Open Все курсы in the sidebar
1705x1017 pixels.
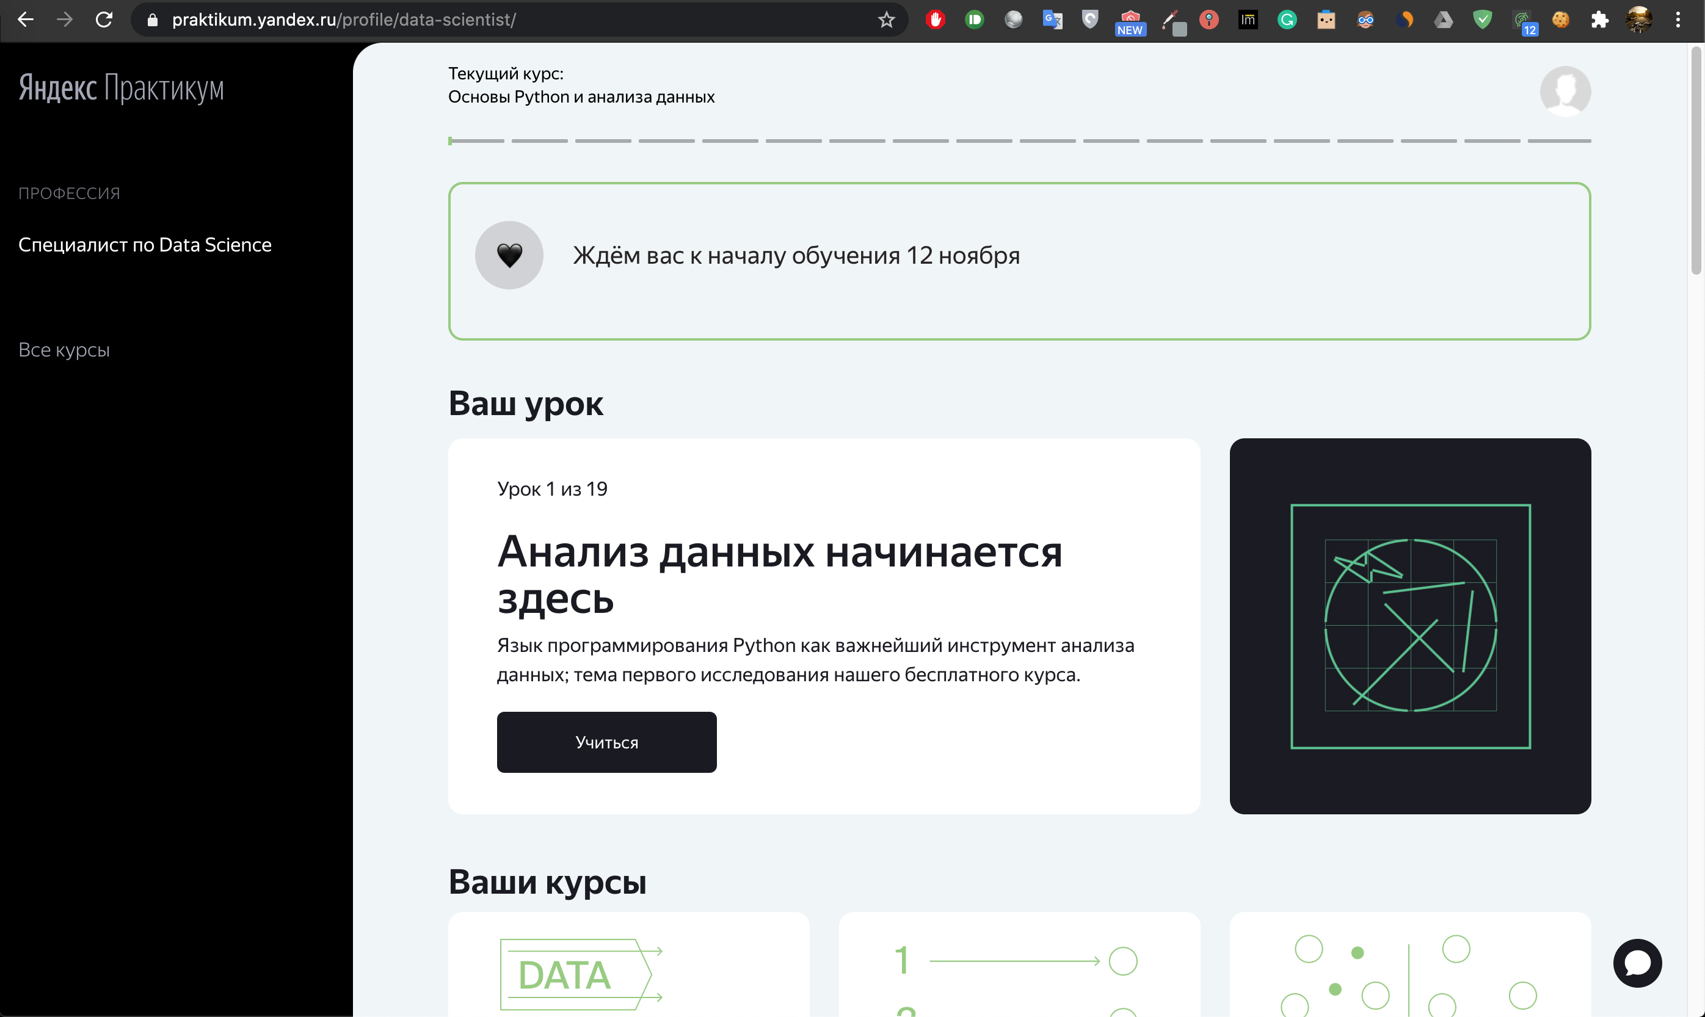point(64,350)
